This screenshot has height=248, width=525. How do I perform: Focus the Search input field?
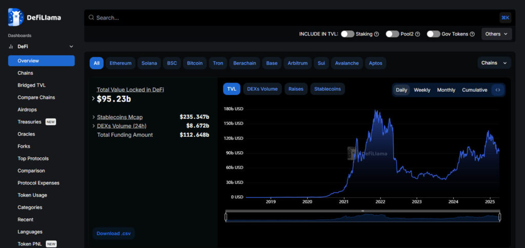pos(292,17)
